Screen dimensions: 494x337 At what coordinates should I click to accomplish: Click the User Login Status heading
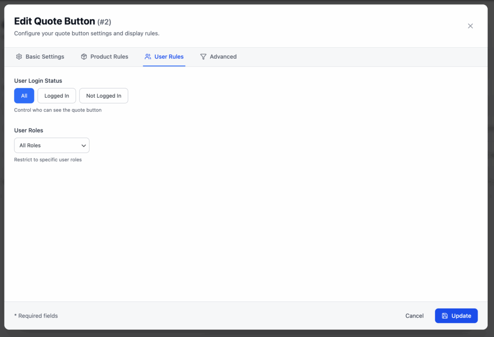point(38,81)
